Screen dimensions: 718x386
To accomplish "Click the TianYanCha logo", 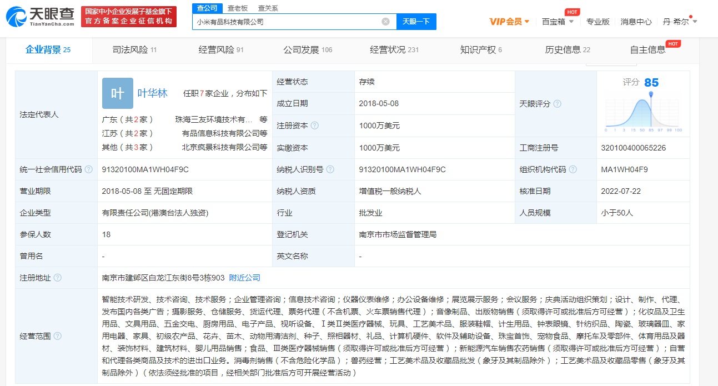I will pyautogui.click(x=40, y=17).
